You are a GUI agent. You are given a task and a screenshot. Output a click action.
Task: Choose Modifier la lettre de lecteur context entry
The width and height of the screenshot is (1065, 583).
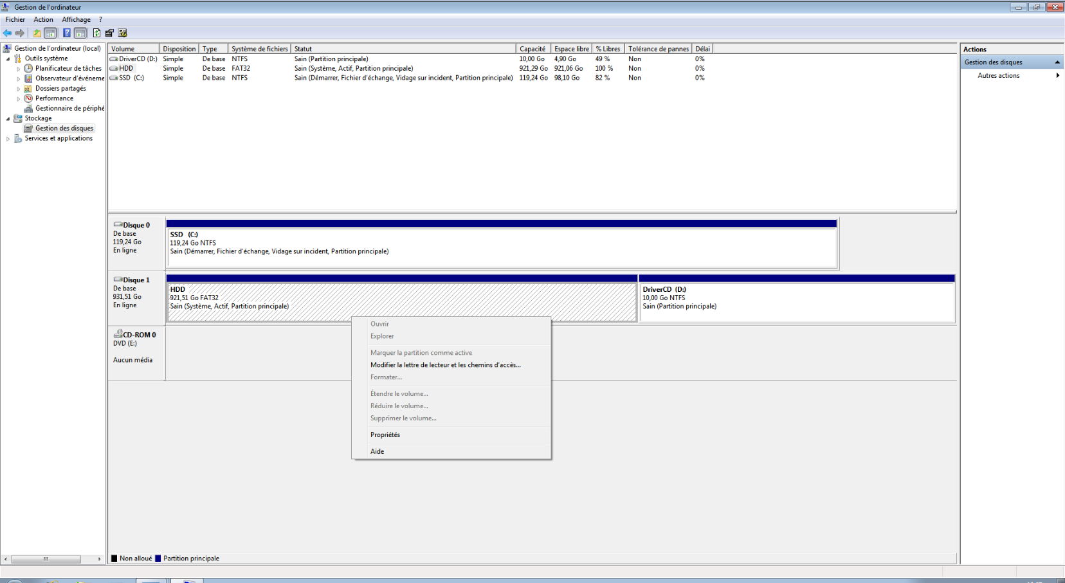tap(446, 365)
